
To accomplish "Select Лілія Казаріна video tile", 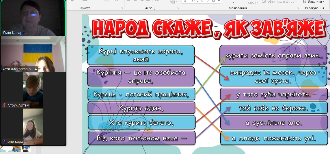I will point(33,18).
